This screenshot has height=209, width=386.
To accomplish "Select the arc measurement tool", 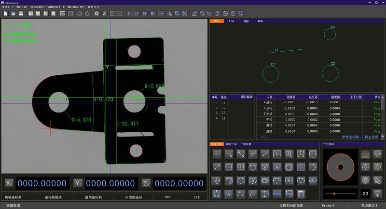I will (x=313, y=167).
